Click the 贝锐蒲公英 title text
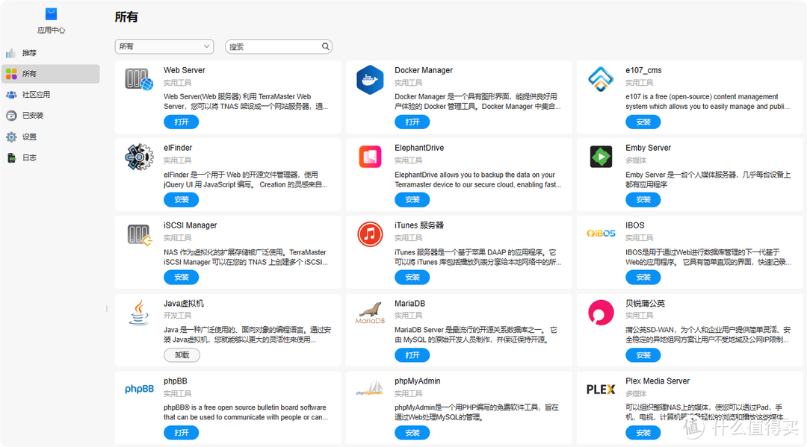This screenshot has height=447, width=807. tap(645, 304)
